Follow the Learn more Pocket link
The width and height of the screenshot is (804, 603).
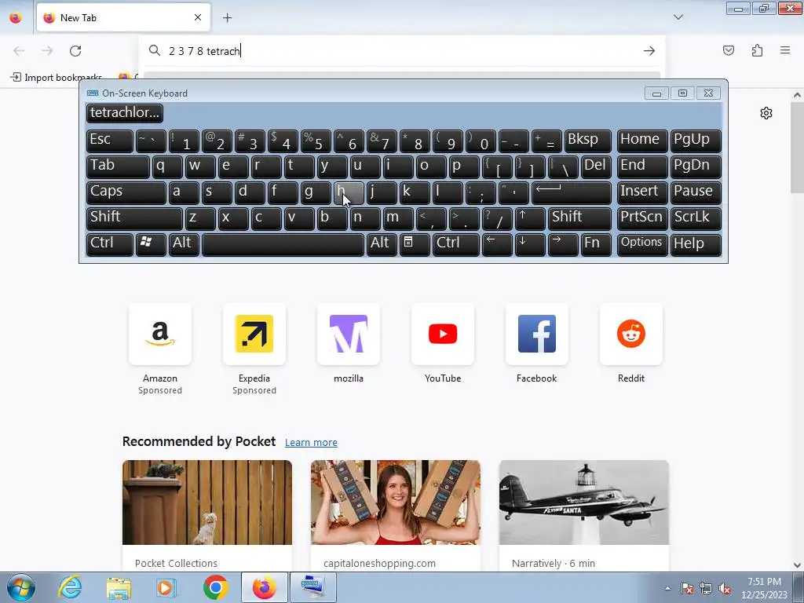[x=311, y=443]
